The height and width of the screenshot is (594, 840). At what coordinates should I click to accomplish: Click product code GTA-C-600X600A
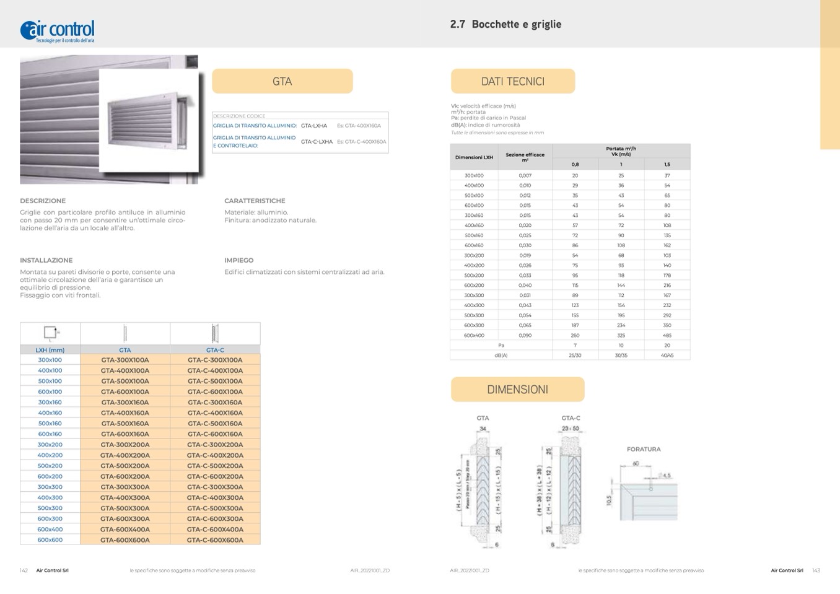point(215,540)
